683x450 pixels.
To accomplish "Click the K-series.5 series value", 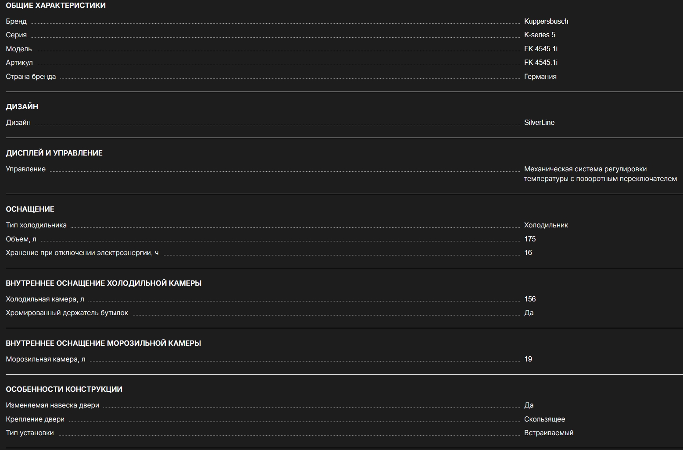I will pyautogui.click(x=539, y=35).
